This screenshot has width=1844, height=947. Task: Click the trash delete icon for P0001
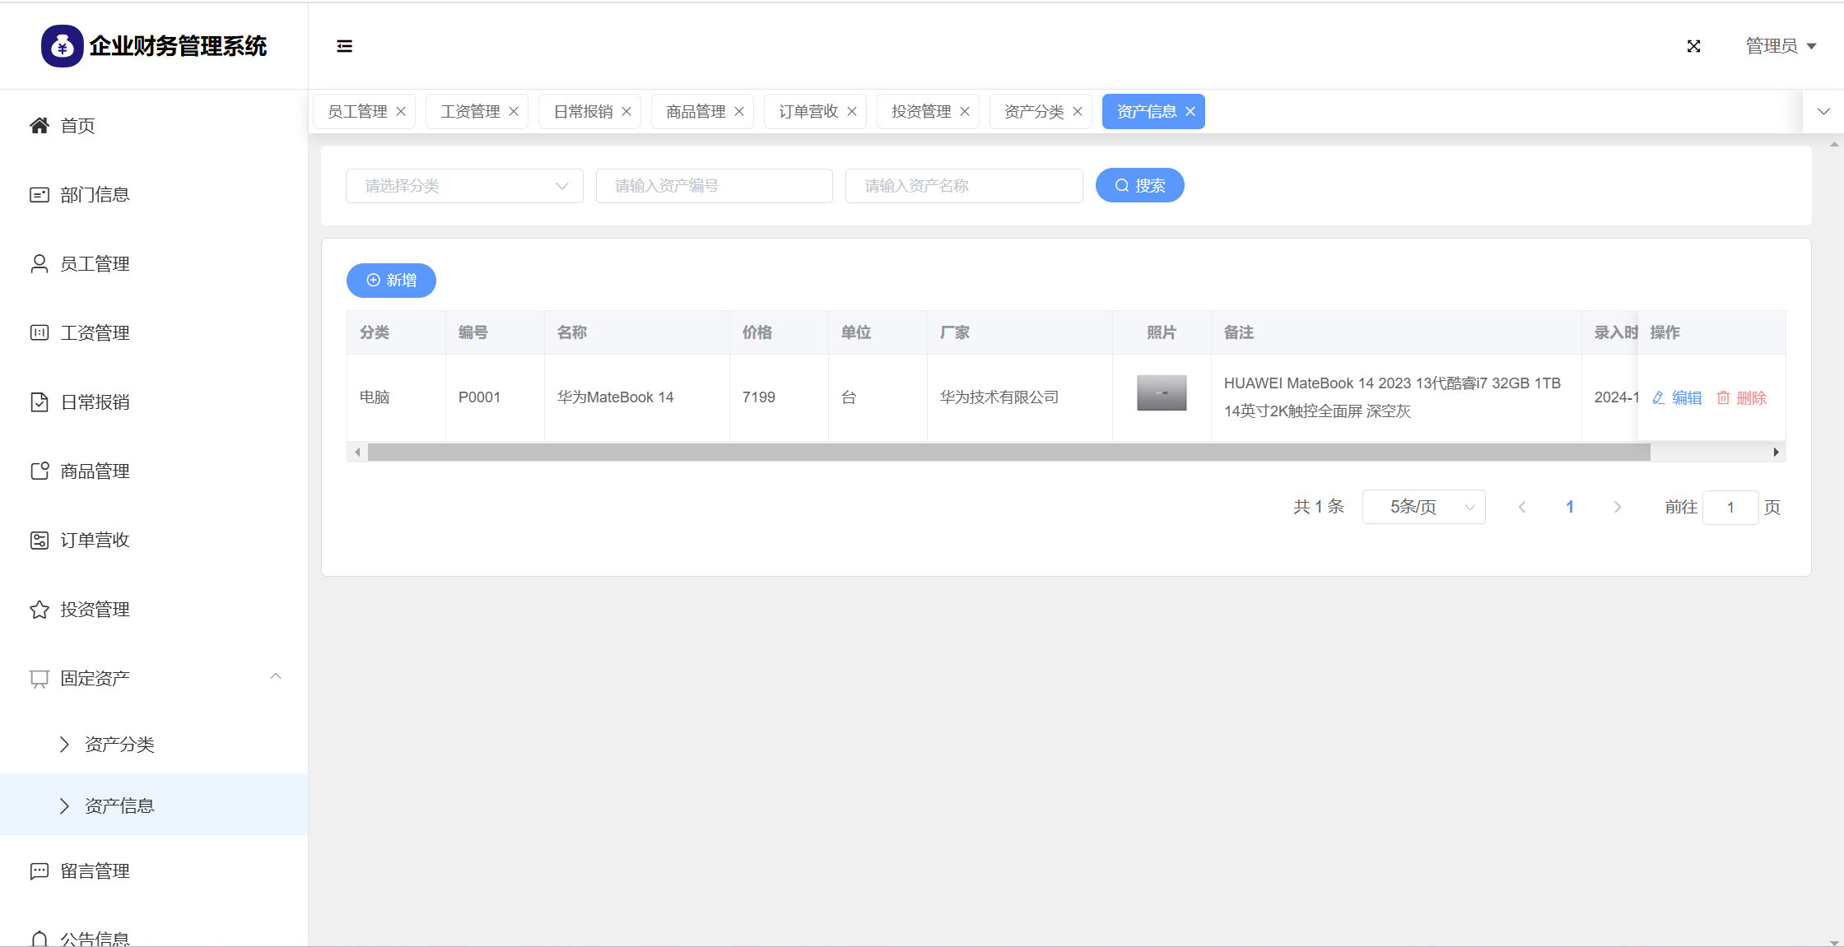click(x=1723, y=398)
